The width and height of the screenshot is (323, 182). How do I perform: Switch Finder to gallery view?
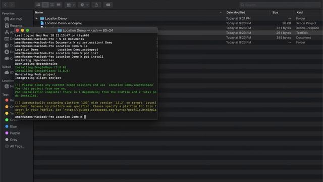coord(59,5)
